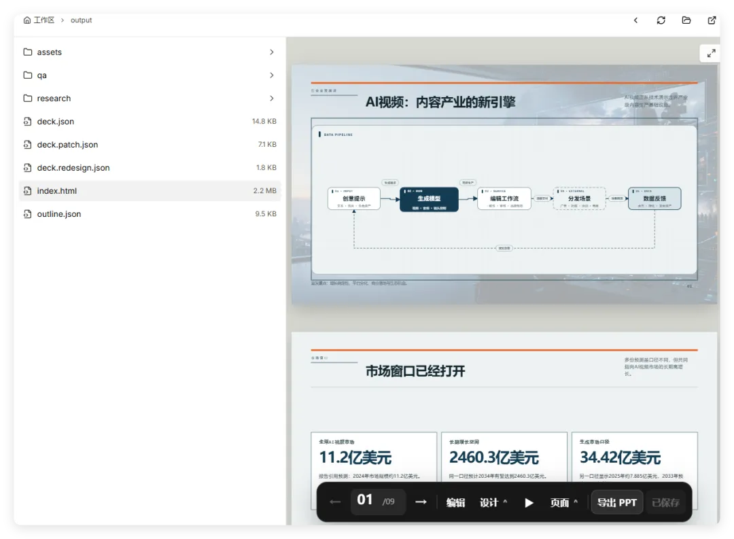Click the file icon next to outline.json
Screen dimensions: 734x539
[x=28, y=213]
